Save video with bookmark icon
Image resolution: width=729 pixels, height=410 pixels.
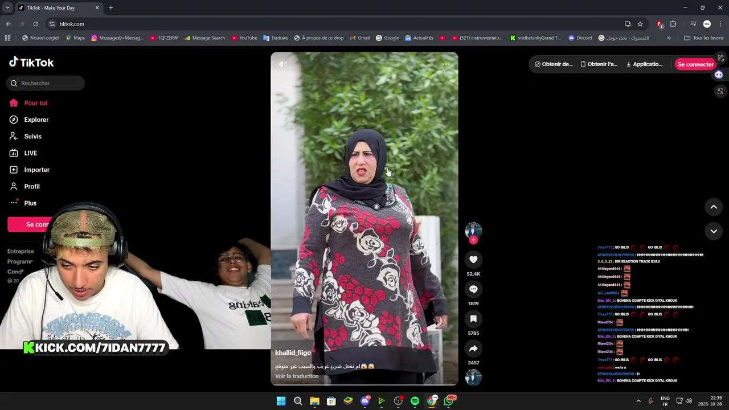tap(473, 319)
